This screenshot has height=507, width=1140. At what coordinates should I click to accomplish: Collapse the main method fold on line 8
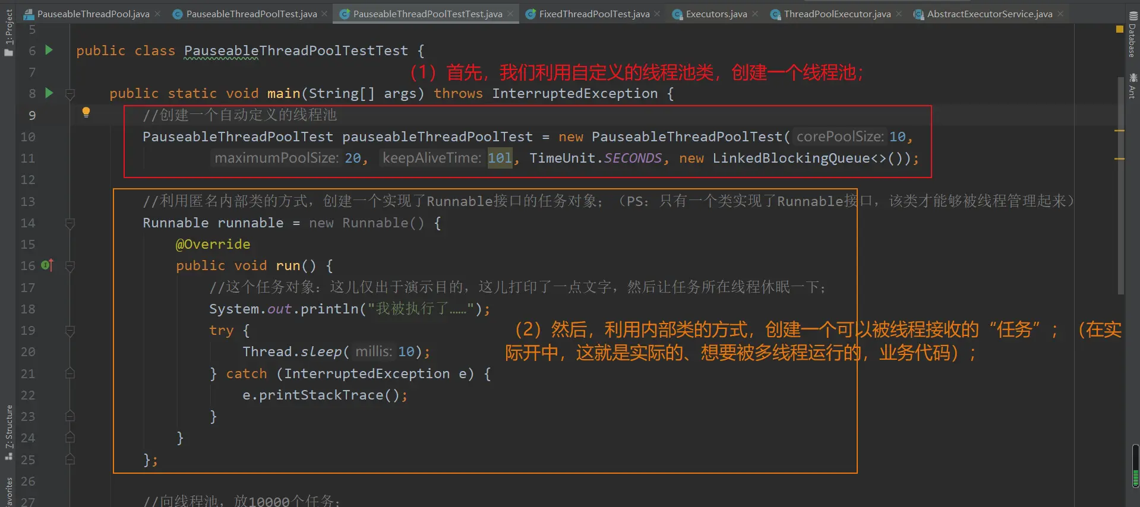point(70,93)
